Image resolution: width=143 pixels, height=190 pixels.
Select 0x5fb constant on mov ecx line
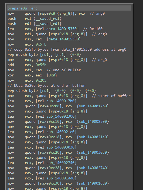pyautogui.click(x=41, y=44)
